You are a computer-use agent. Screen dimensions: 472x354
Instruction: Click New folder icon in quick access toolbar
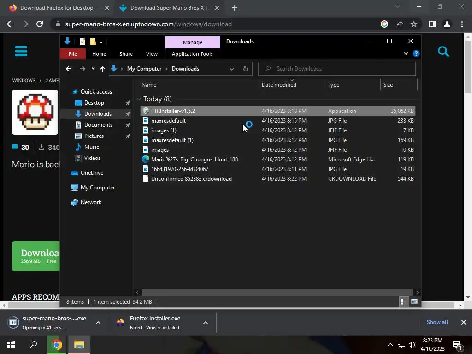[x=93, y=41]
